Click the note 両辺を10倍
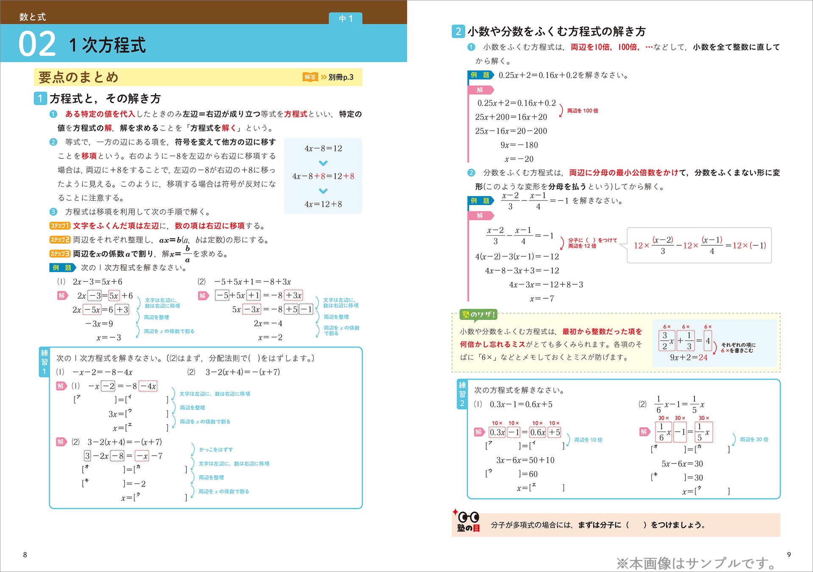Image resolution: width=813 pixels, height=572 pixels. (x=588, y=440)
